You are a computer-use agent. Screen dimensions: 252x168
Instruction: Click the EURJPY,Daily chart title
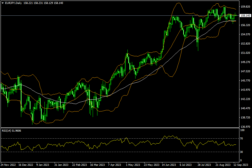(13, 3)
